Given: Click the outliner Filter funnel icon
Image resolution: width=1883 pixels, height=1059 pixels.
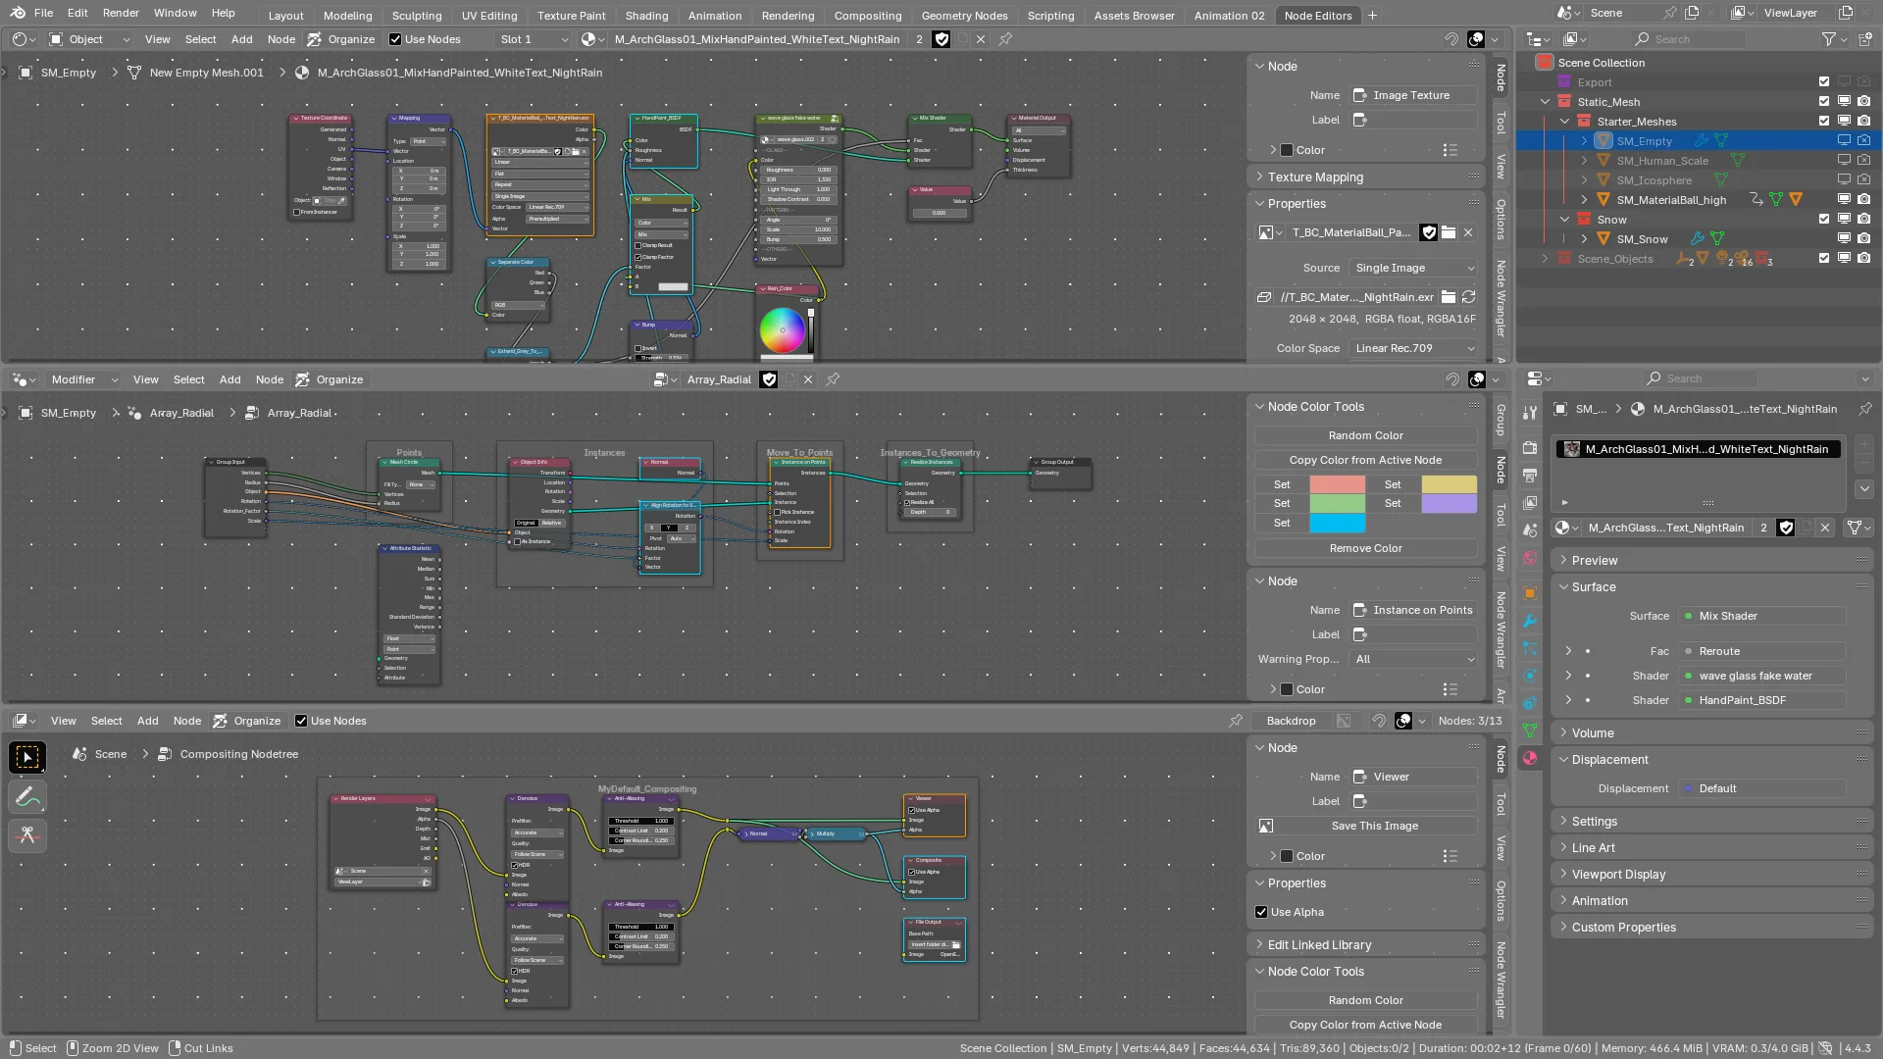Looking at the screenshot, I should 1829,39.
